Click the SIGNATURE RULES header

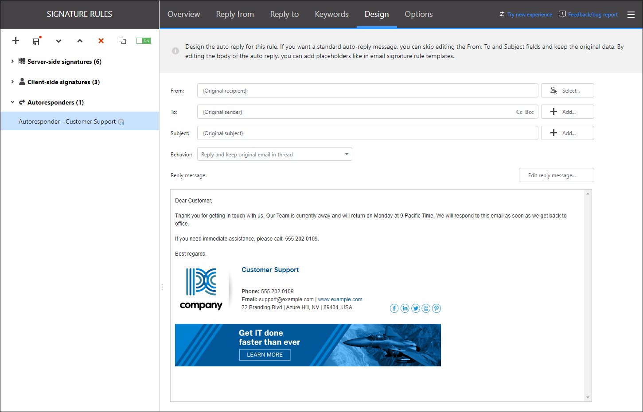click(79, 14)
